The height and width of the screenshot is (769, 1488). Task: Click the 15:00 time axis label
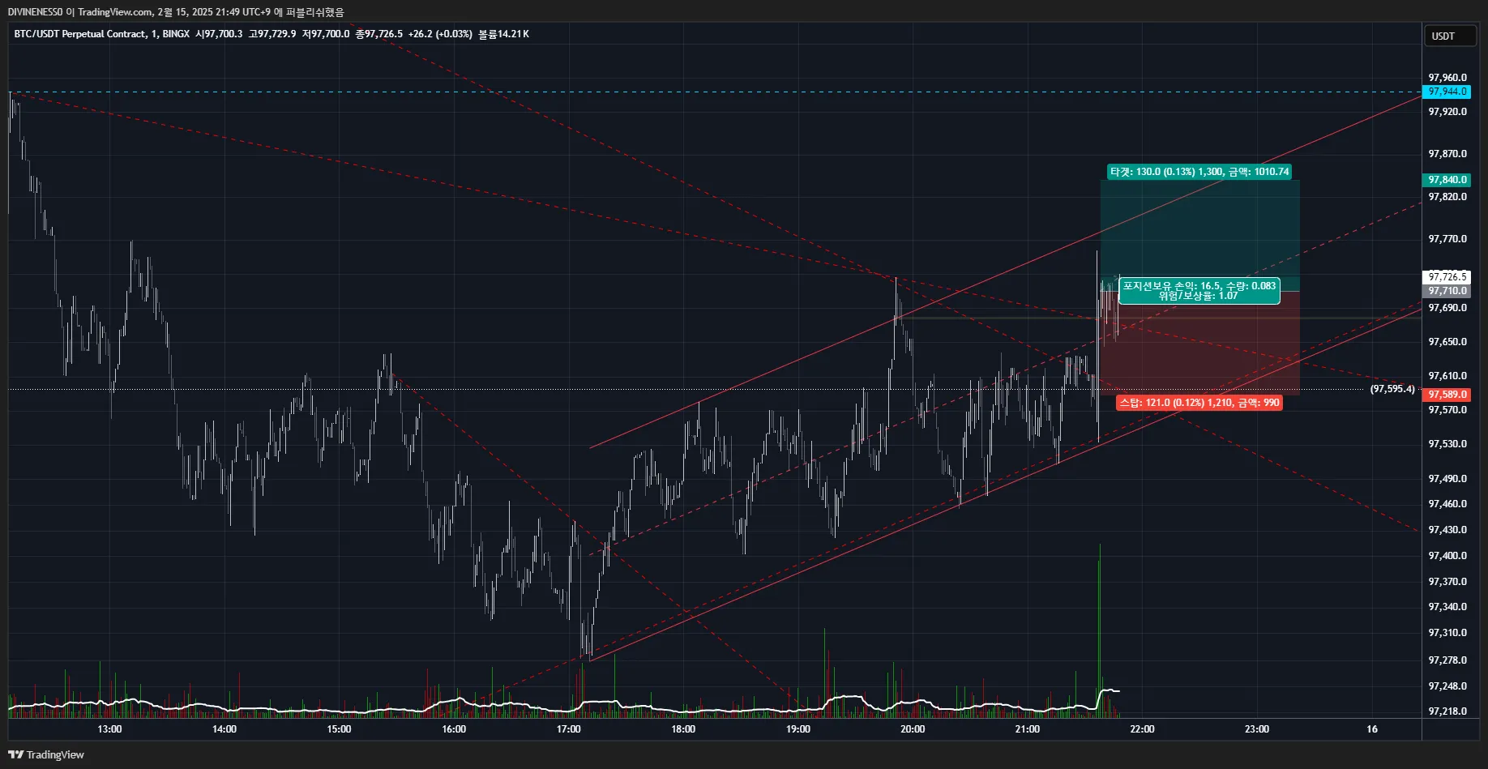click(x=339, y=729)
